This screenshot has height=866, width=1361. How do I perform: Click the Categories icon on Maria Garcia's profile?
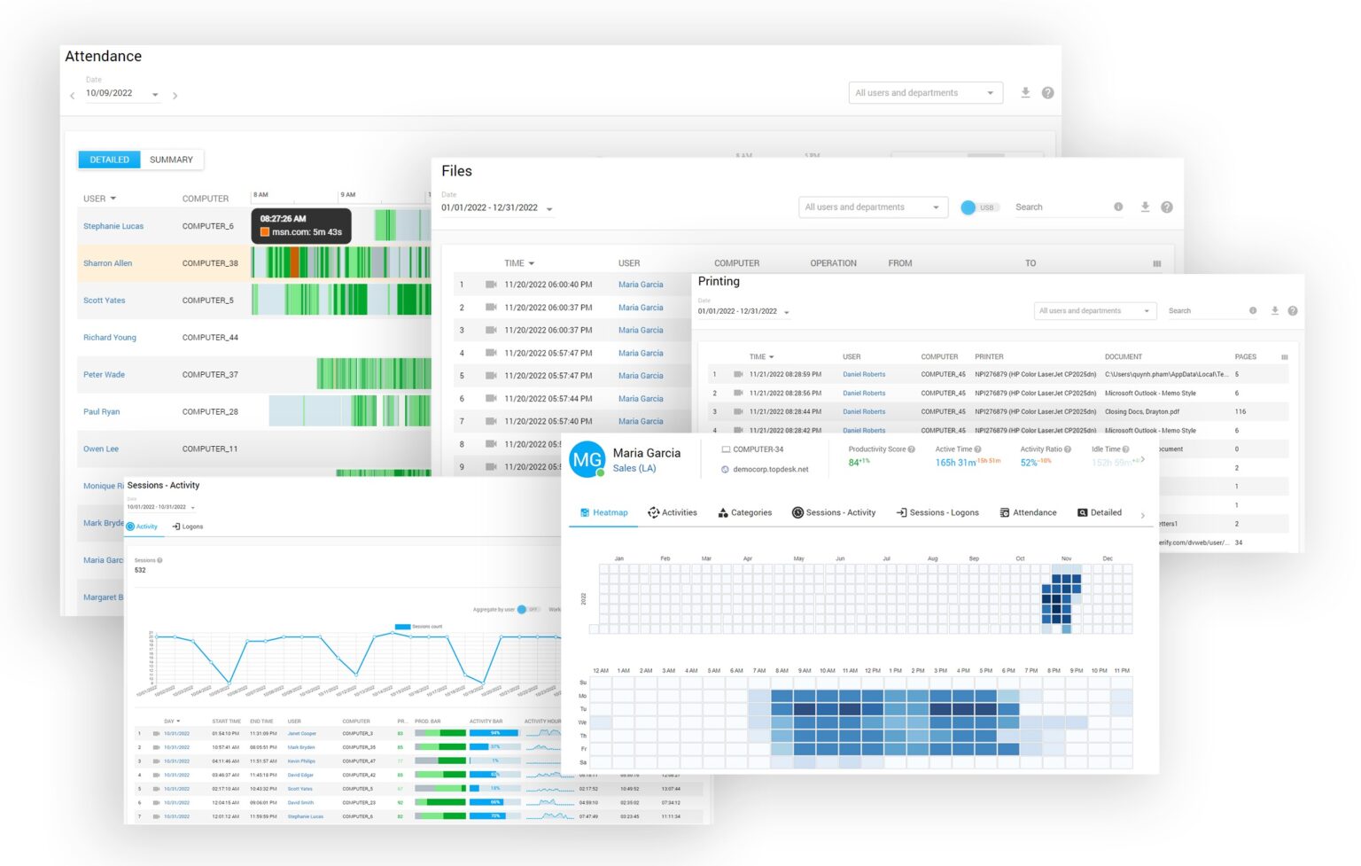[725, 512]
